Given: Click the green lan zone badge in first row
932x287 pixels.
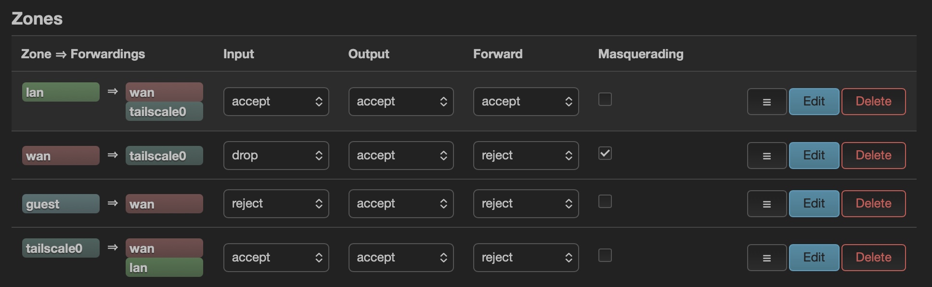Looking at the screenshot, I should [x=61, y=92].
